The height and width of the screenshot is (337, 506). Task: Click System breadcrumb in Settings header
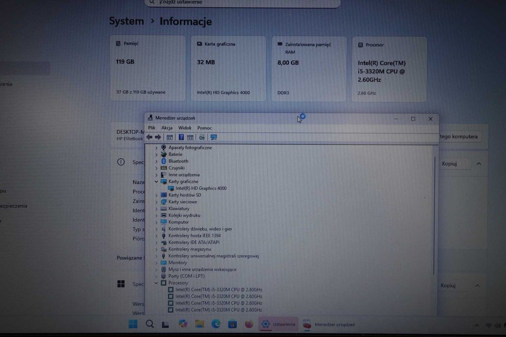pos(126,21)
